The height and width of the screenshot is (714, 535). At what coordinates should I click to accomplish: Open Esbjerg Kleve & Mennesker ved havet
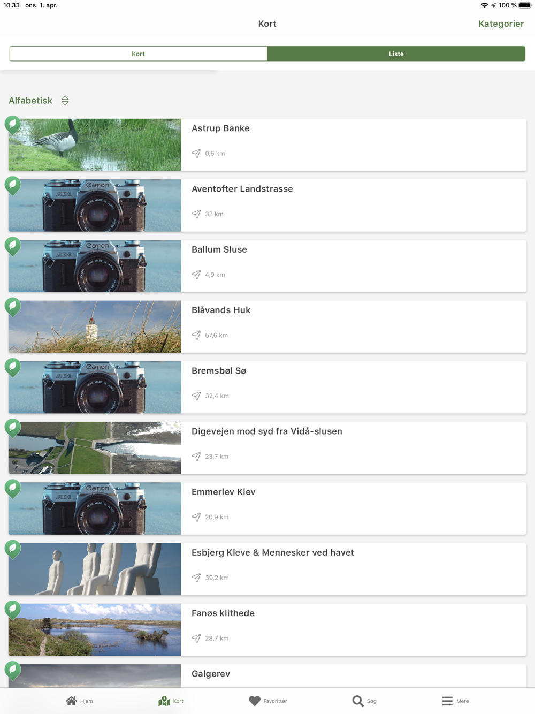267,569
